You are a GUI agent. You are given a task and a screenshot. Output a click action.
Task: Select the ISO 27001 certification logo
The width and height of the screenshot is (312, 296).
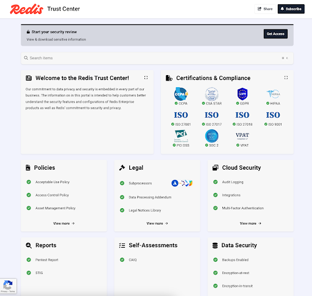[181, 115]
